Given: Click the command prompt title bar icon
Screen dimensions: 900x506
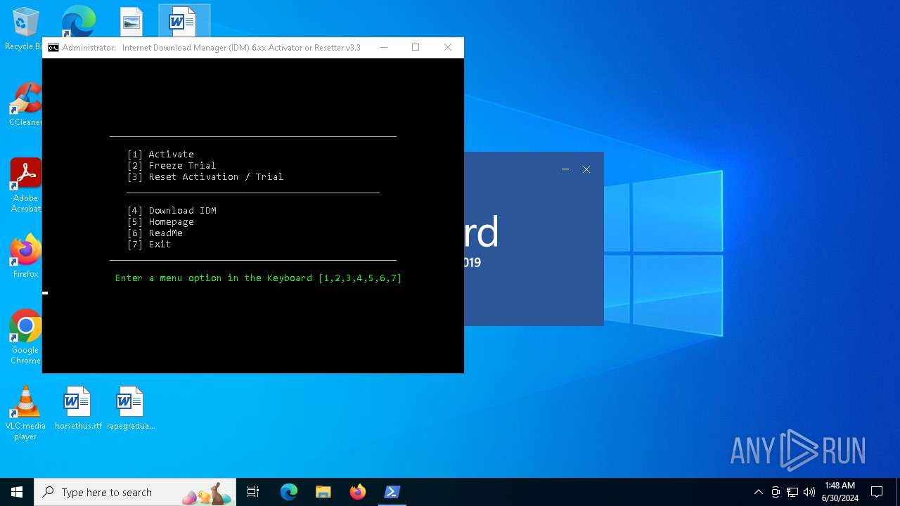Looking at the screenshot, I should click(53, 48).
